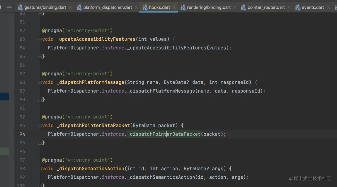The width and height of the screenshot is (337, 187).
Task: Click the Dart icon on the events.dart tab
Action: click(x=298, y=7)
